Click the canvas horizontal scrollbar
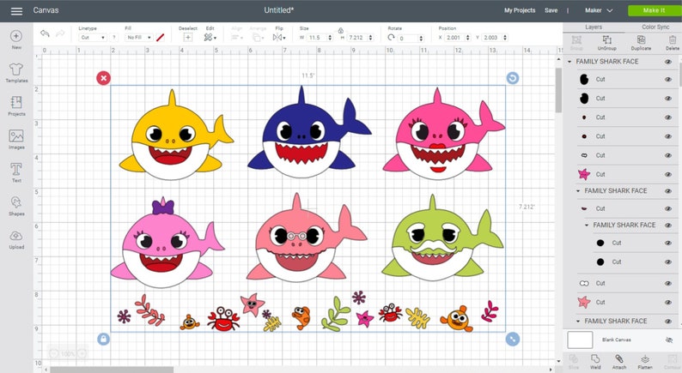Image resolution: width=682 pixels, height=373 pixels. tap(112, 370)
